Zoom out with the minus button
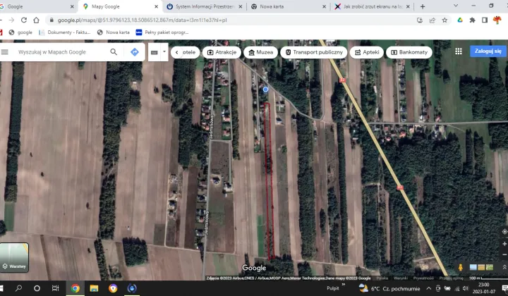 504,254
